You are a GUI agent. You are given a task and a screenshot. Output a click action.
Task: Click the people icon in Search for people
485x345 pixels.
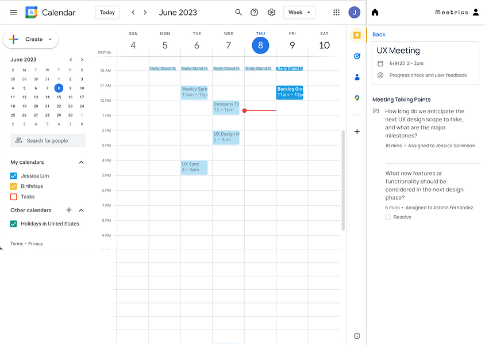[18, 140]
